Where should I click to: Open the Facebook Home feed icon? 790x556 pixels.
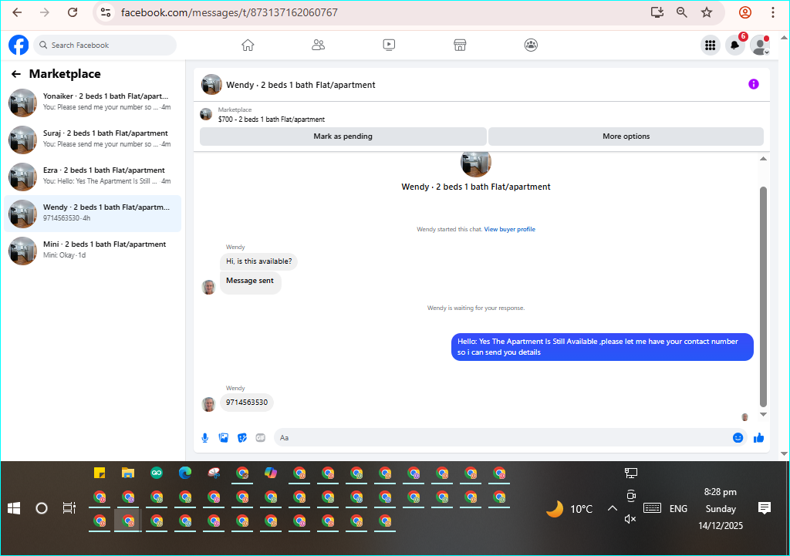coord(248,45)
